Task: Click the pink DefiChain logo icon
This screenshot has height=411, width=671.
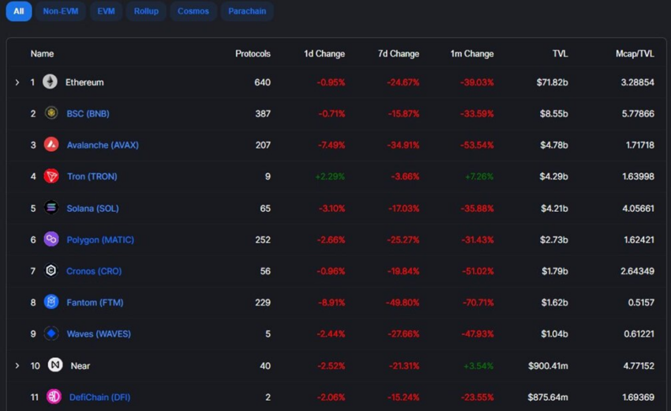Action: pos(54,397)
